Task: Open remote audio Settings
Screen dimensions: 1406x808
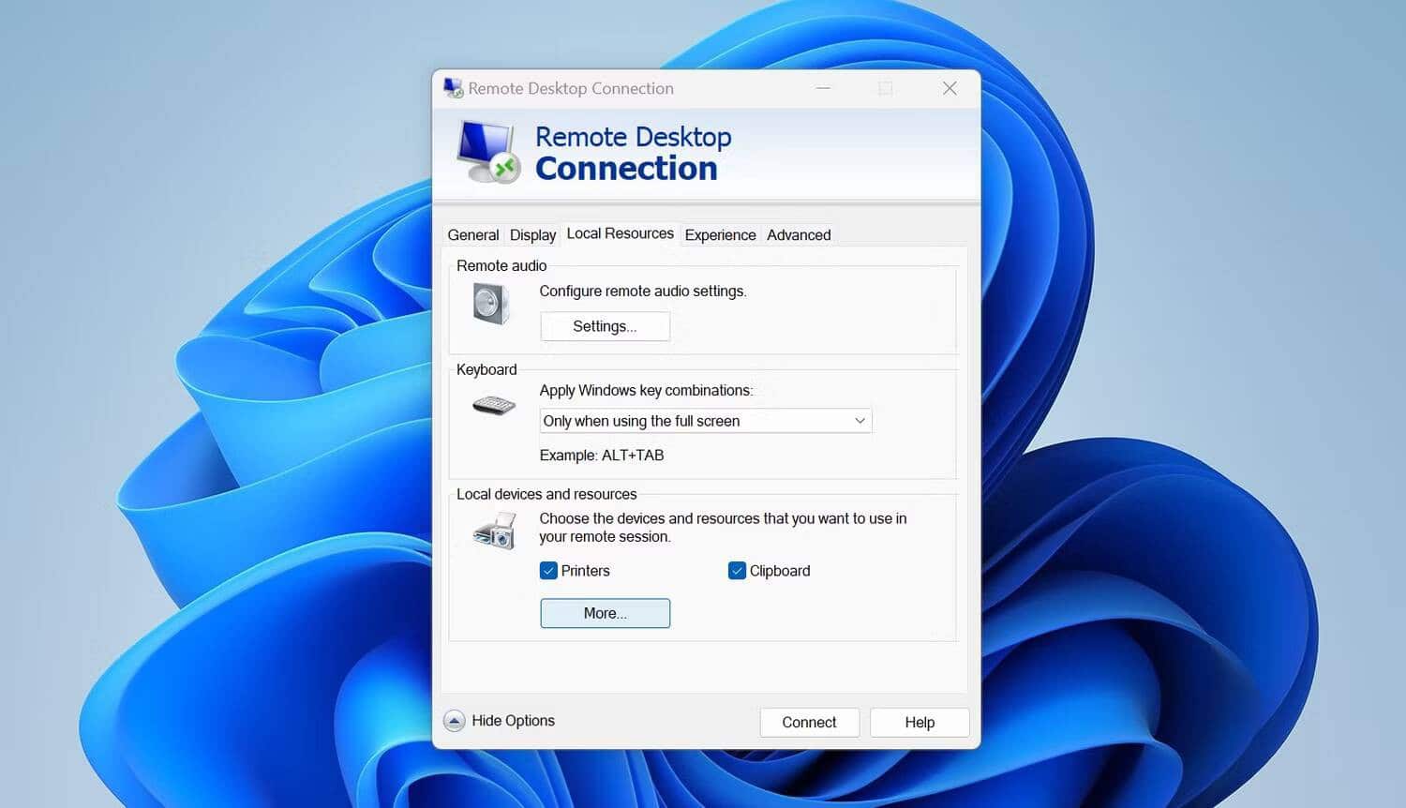Action: (605, 326)
